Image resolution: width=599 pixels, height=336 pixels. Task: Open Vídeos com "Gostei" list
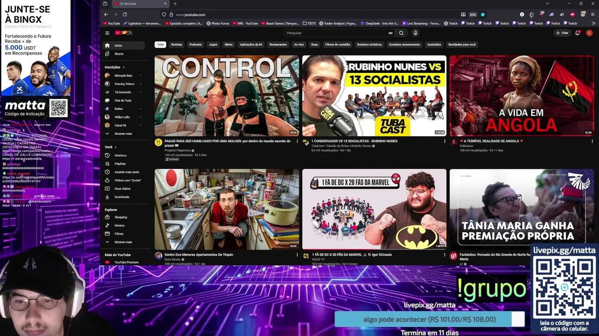tap(124, 180)
